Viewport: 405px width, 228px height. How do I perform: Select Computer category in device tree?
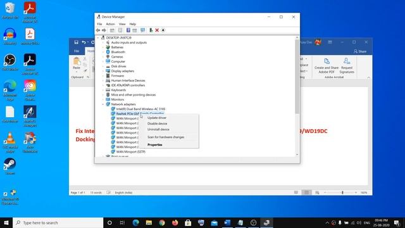point(118,61)
